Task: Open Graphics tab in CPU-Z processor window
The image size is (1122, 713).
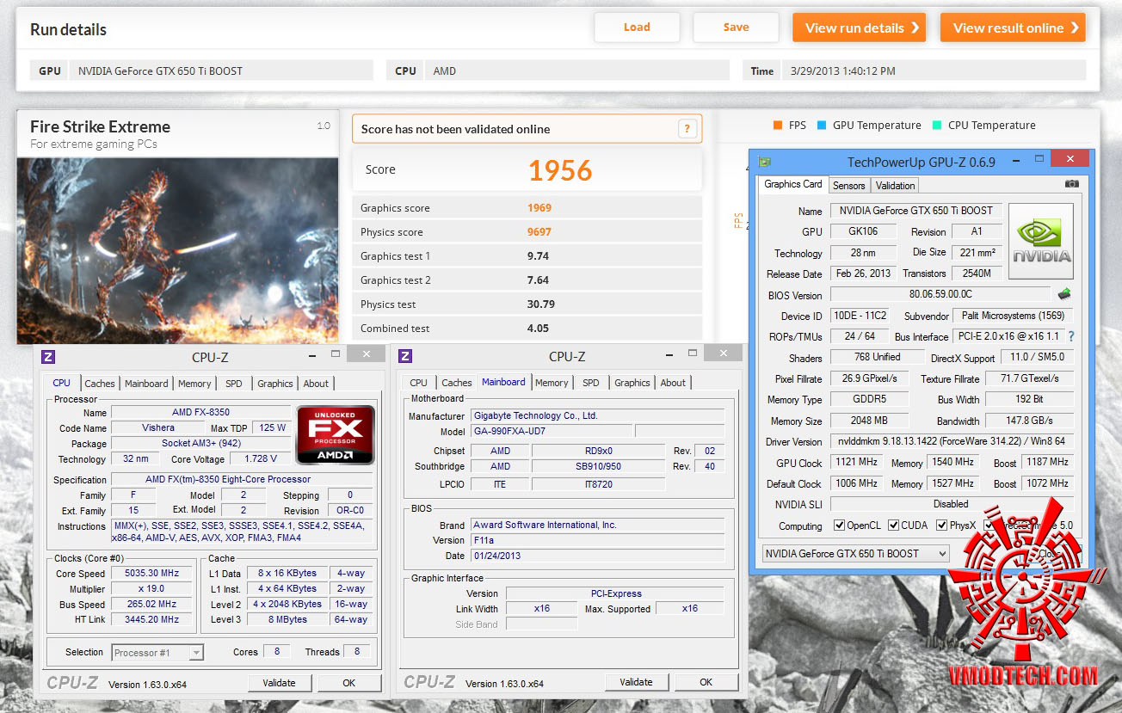Action: (275, 384)
